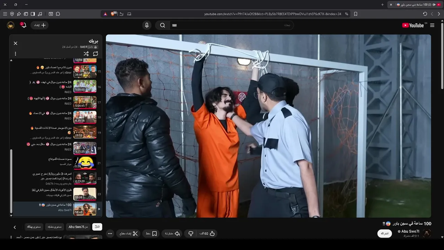Open playlist three-dot options menu
This screenshot has height=250, width=444.
tap(15, 54)
